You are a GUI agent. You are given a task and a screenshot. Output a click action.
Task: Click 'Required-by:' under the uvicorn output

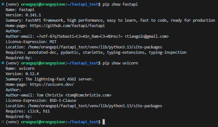[x=19, y=117]
